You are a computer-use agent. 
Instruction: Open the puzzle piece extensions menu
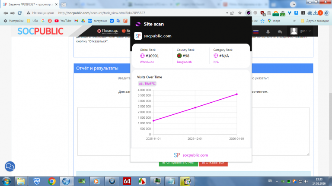[310, 13]
